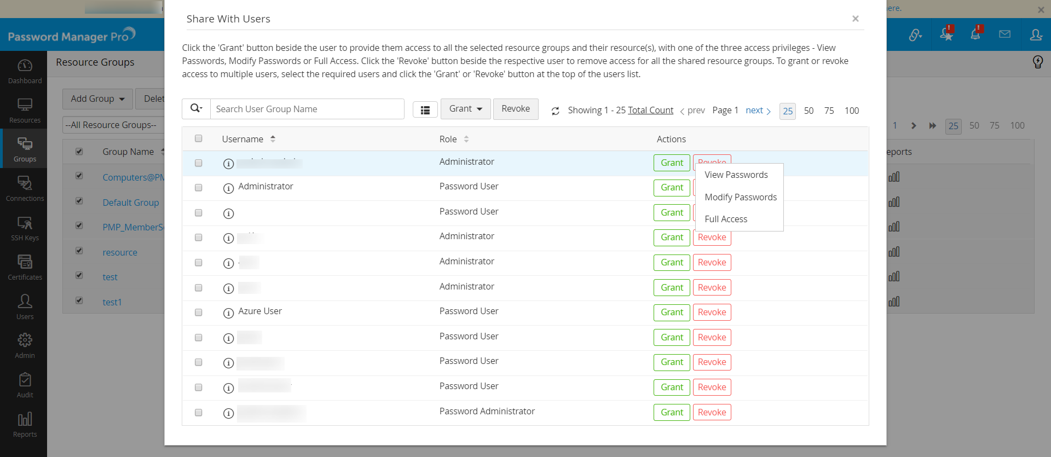This screenshot has width=1051, height=457.
Task: Check the box for Azure User row
Action: click(x=199, y=313)
